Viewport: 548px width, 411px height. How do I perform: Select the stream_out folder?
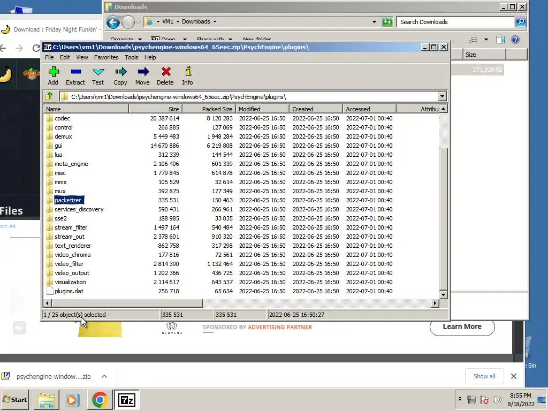click(x=69, y=237)
